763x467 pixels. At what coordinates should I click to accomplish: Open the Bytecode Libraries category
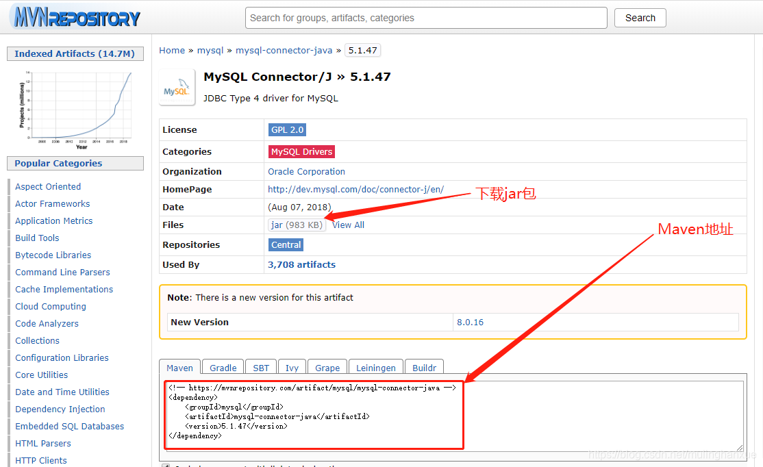53,255
